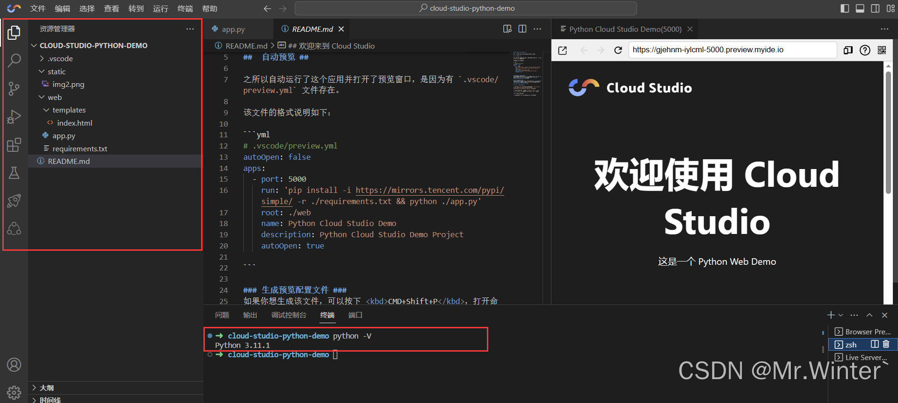Screen dimensions: 898x403
Task: Open the 运行 menu
Action: (160, 8)
